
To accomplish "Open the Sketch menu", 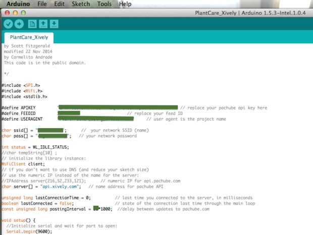I will (x=81, y=4).
